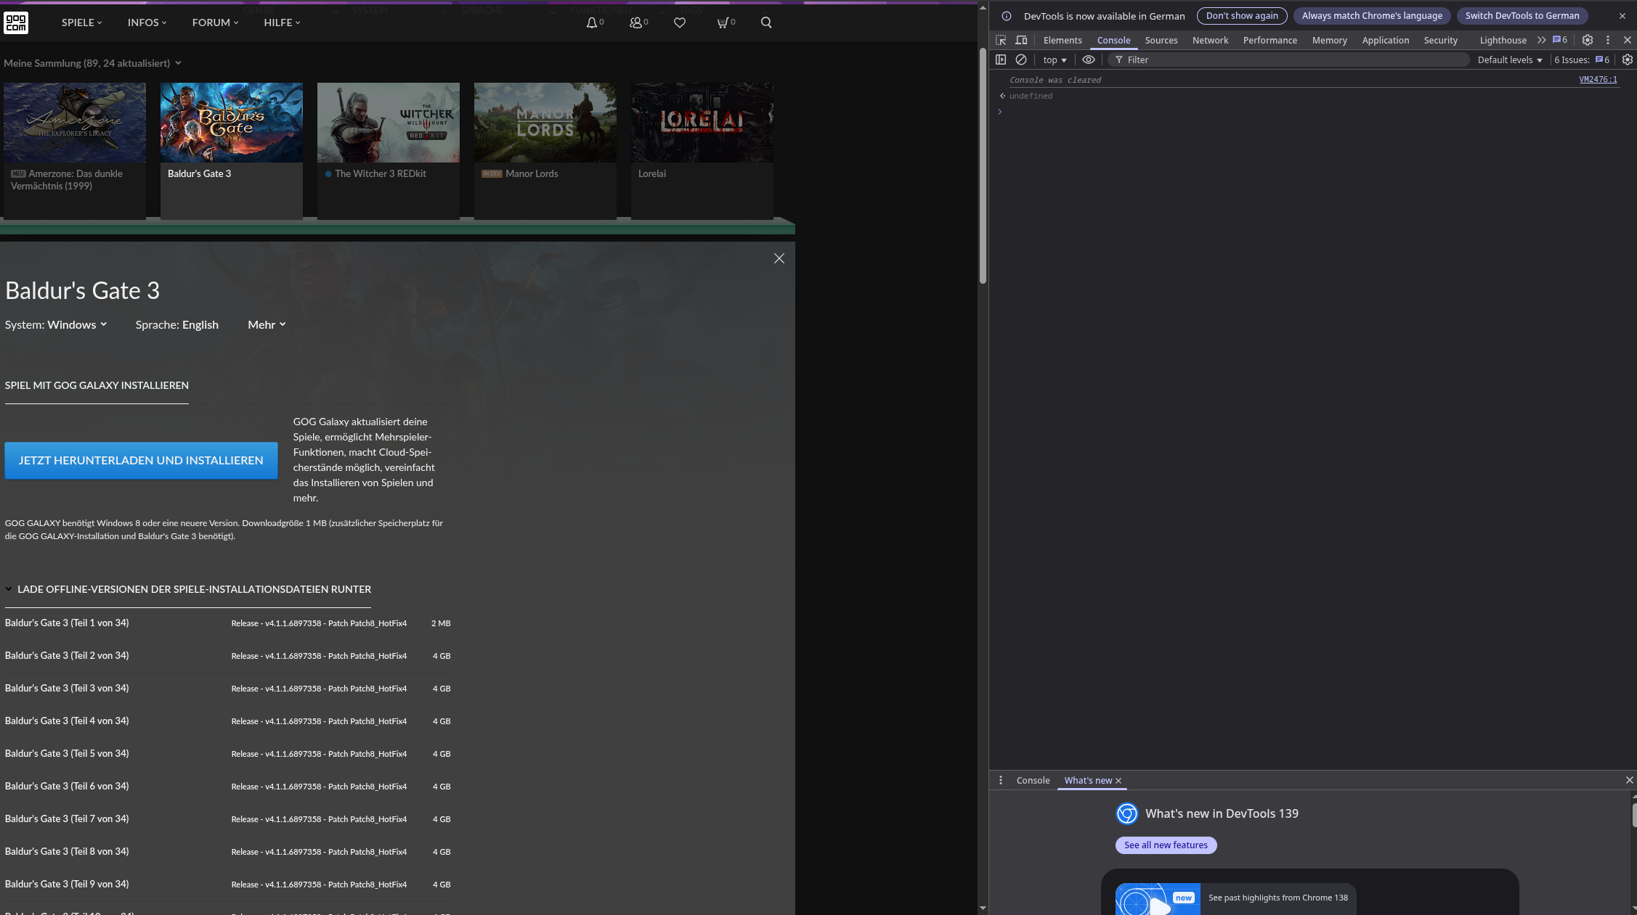
Task: Open the Default levels dropdown
Action: tap(1509, 60)
